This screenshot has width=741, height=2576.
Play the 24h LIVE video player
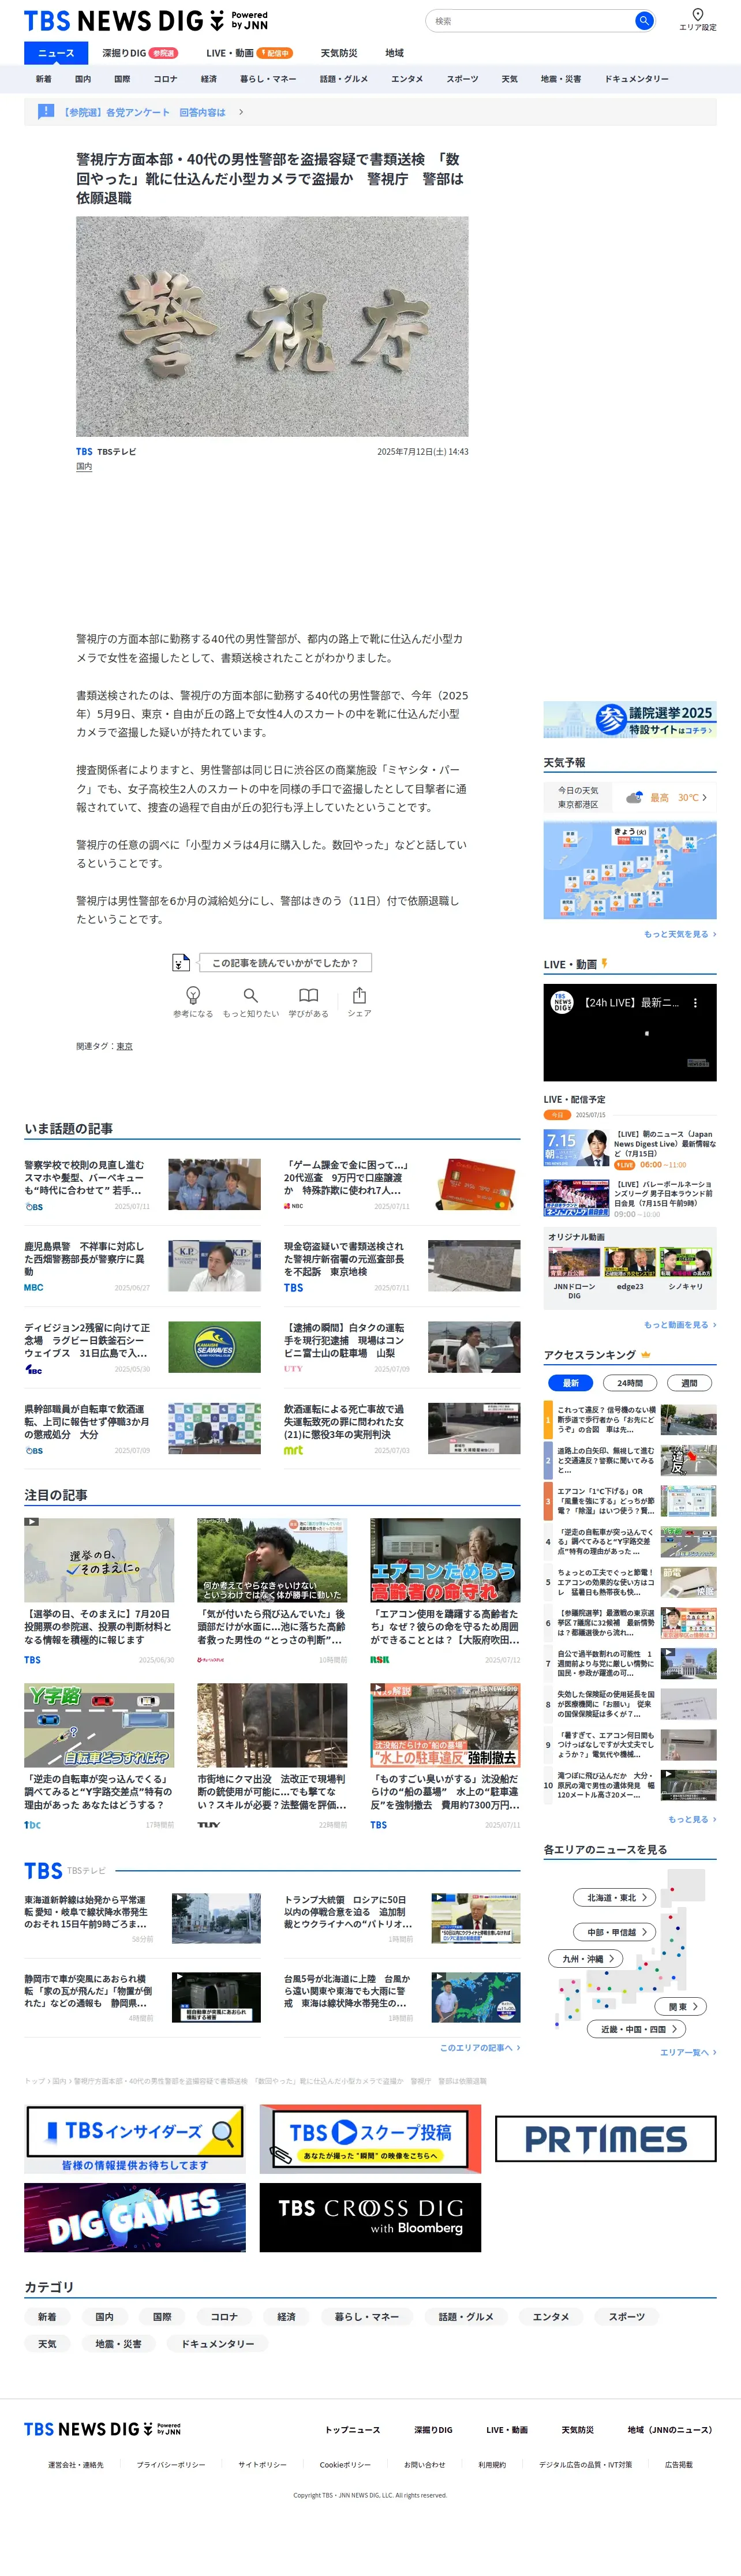[630, 1033]
